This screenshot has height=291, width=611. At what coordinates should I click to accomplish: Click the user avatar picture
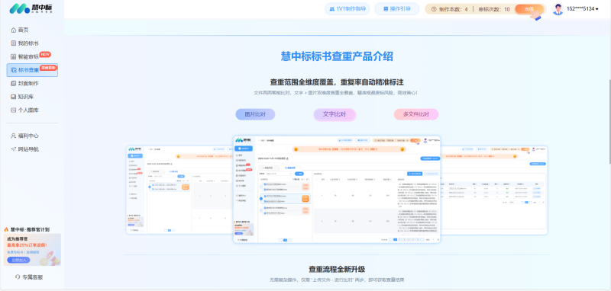tap(558, 9)
